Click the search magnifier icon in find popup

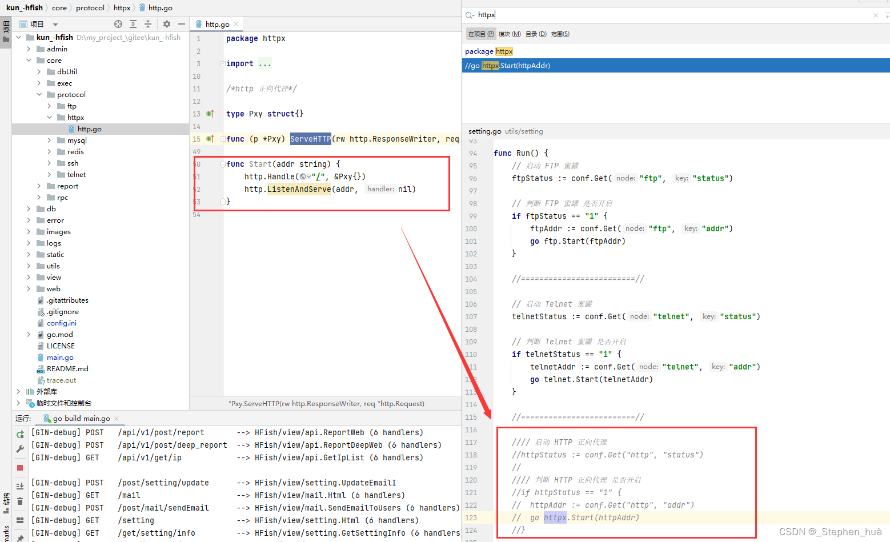coord(470,15)
